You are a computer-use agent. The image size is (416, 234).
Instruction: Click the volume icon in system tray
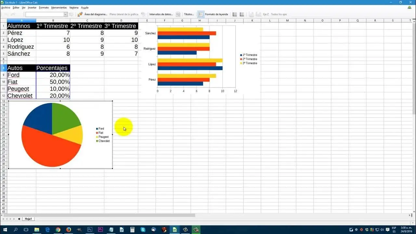(381, 229)
